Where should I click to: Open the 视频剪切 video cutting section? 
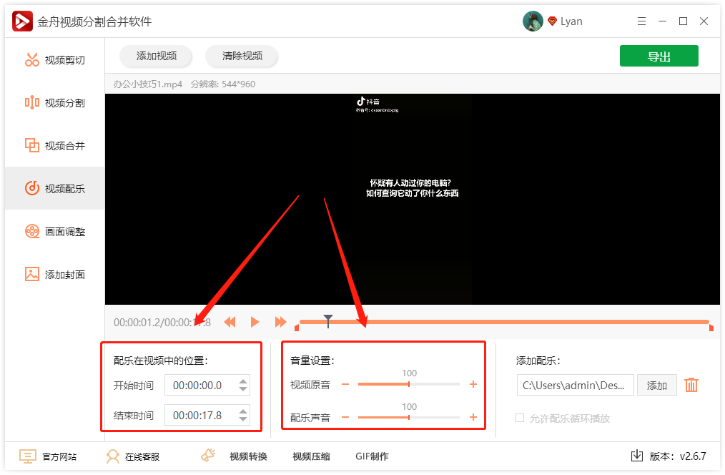54,60
